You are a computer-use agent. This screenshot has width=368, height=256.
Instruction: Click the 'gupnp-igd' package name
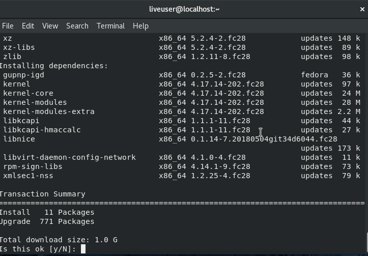(x=23, y=75)
